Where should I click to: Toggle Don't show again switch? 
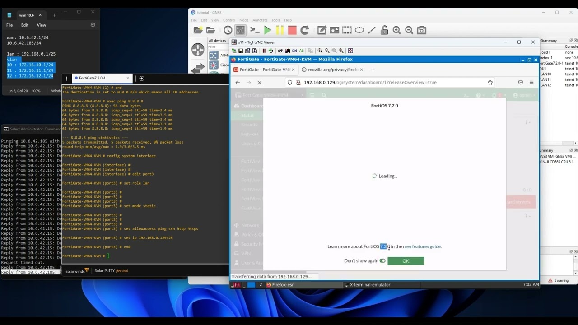point(382,261)
